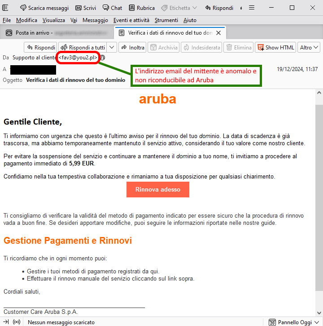Click the date 19/12/2024, 11:37
Screen dimensions: 323x326
[x=297, y=69]
